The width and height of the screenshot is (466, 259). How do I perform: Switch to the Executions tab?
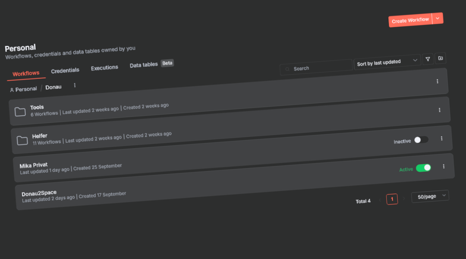tap(104, 68)
